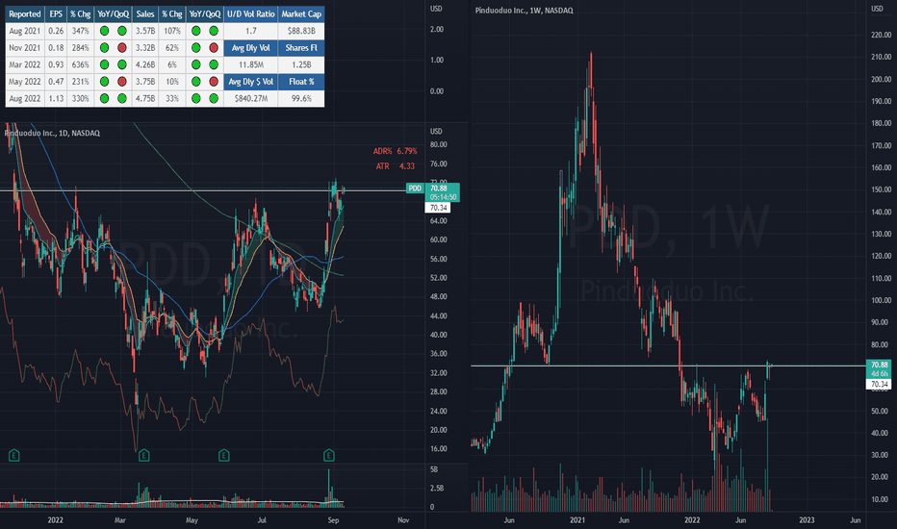Click the white 70.34 label on daily chart
897x529 pixels.
(438, 208)
